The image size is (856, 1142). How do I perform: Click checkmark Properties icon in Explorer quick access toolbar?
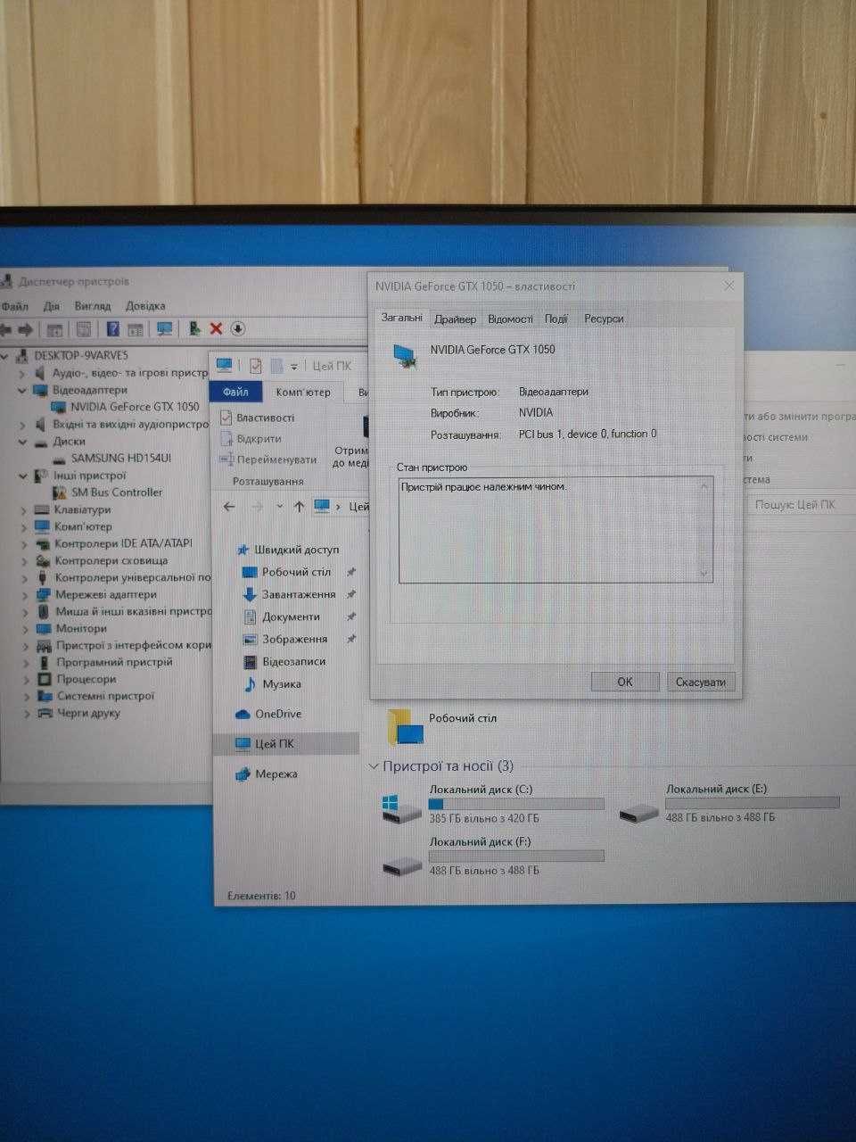(256, 366)
